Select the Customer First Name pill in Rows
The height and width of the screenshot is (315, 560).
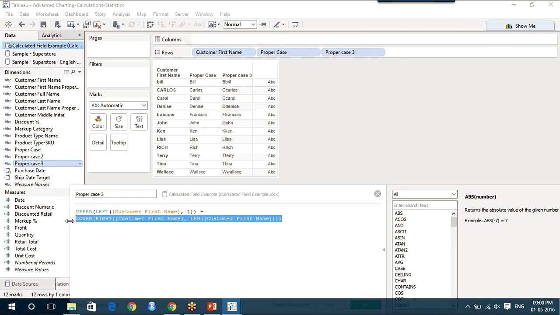(x=224, y=52)
